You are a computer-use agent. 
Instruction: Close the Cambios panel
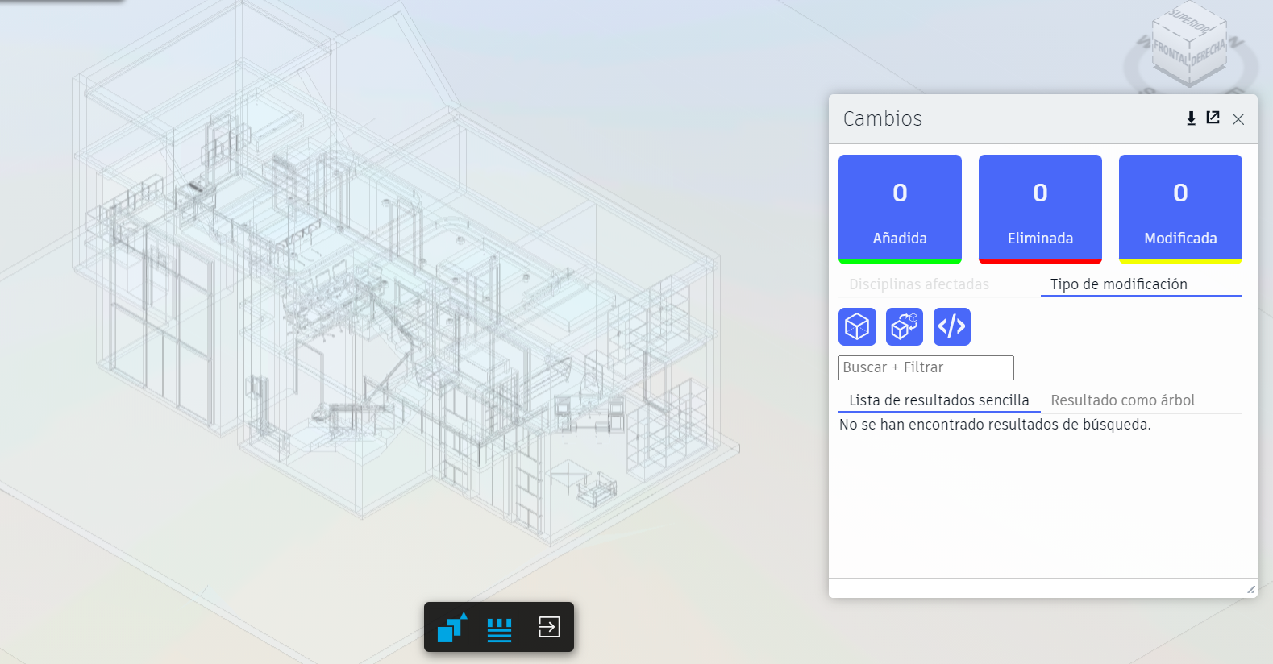coord(1238,119)
